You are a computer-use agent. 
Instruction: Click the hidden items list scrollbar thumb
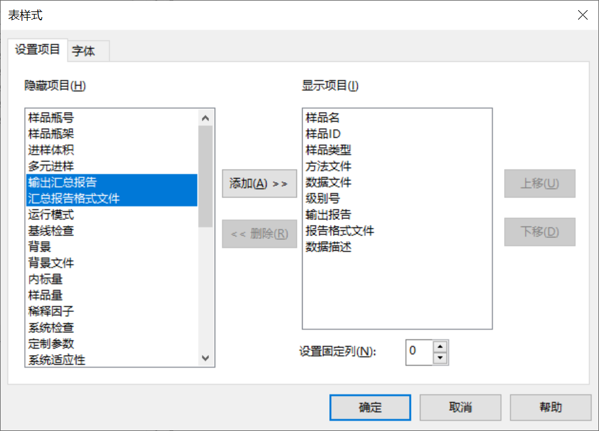(x=205, y=177)
